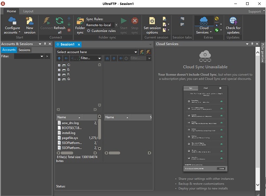
Task: Open Configure accounts in the ribbon
Action: [x=12, y=25]
